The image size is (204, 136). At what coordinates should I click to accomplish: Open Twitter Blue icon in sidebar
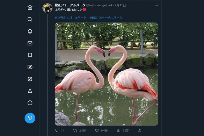coord(30,67)
